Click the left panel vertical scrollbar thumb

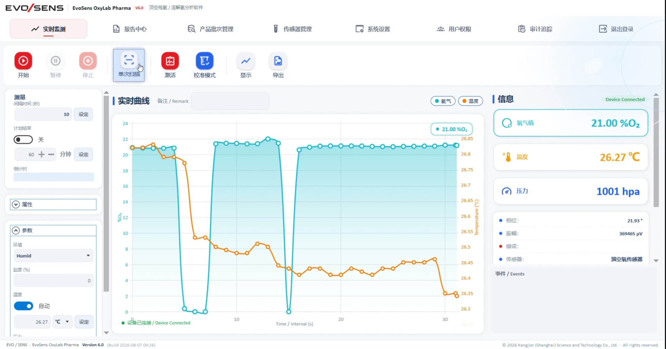(x=106, y=194)
